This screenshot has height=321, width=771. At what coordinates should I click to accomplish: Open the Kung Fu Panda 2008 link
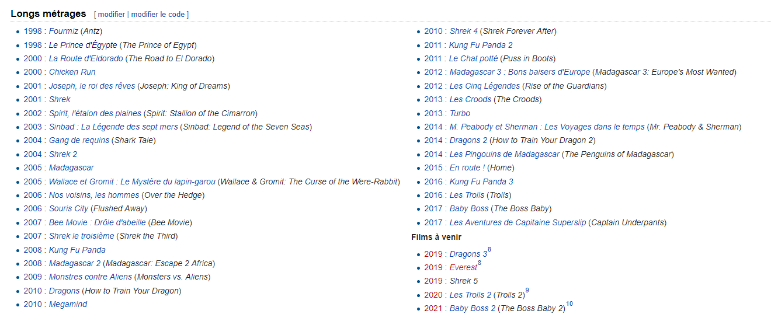[77, 250]
